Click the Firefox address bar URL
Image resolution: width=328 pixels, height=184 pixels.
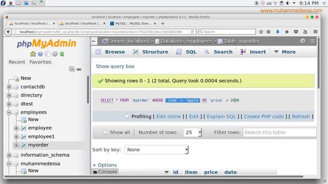pos(101,32)
